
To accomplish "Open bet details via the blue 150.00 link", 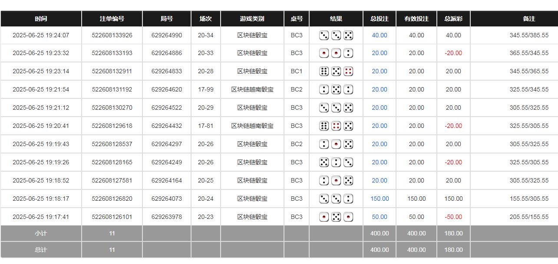I will [379, 199].
